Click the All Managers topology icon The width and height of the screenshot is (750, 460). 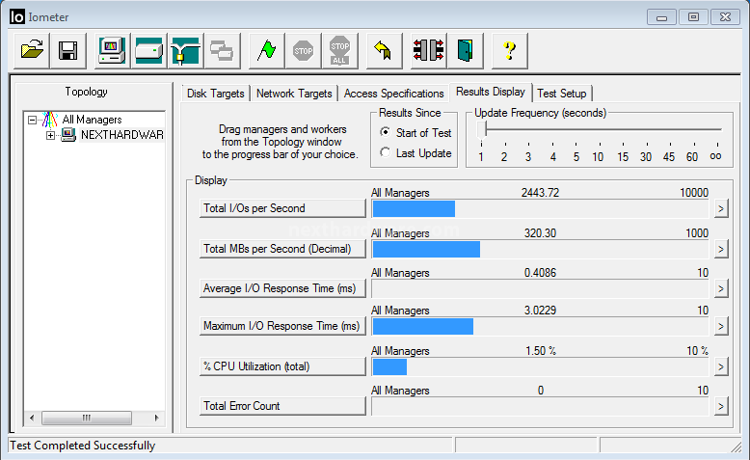[50, 120]
